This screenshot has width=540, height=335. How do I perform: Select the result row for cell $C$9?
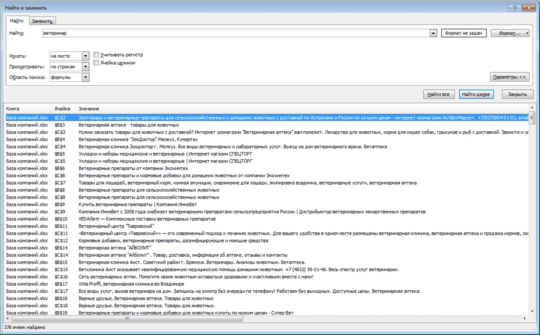point(267,212)
